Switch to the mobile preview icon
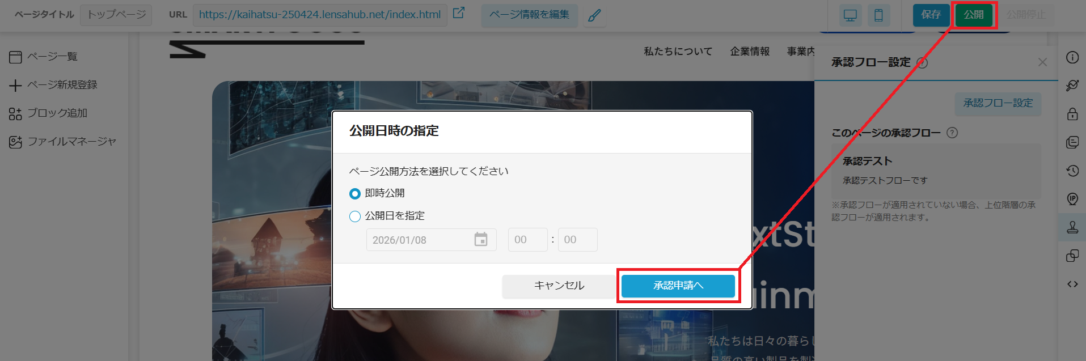The image size is (1086, 361). 878,15
